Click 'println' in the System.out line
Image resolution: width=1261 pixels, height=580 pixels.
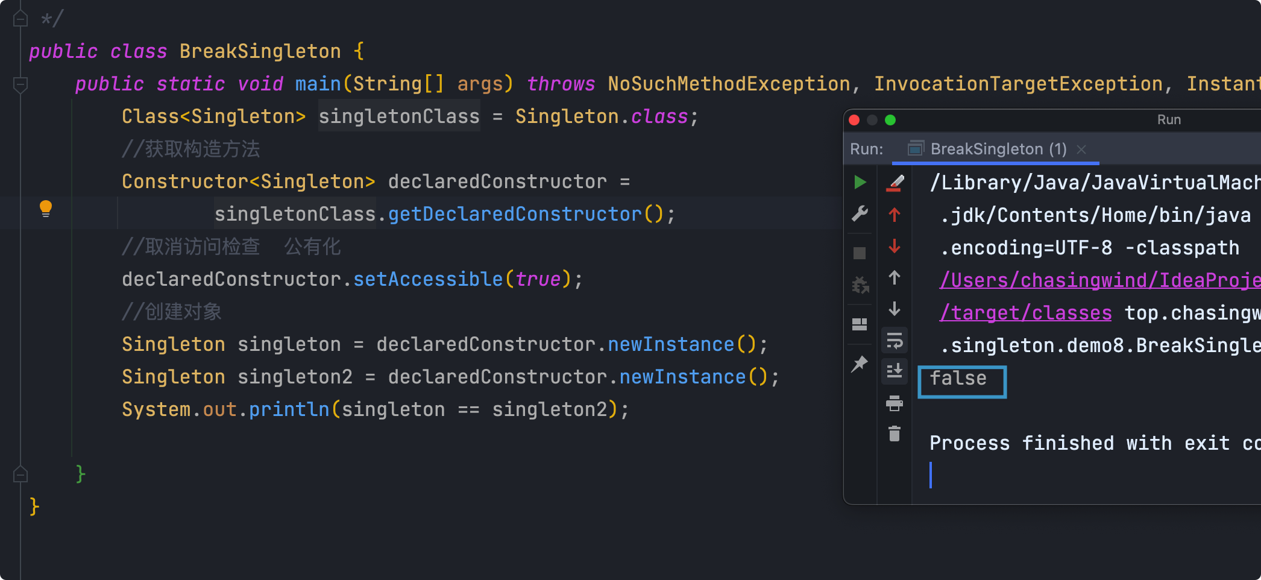[x=289, y=409]
